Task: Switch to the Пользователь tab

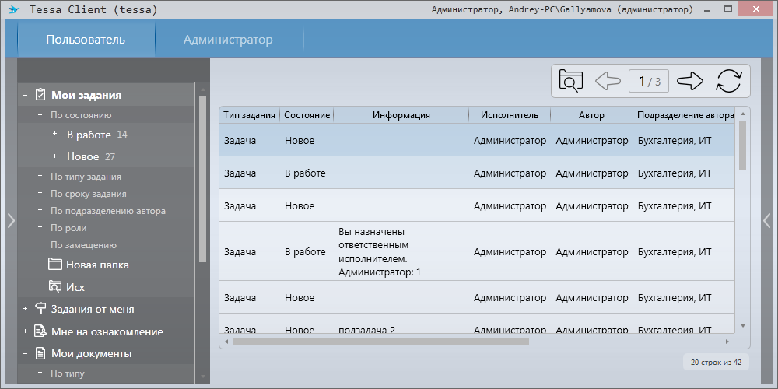Action: pyautogui.click(x=86, y=40)
